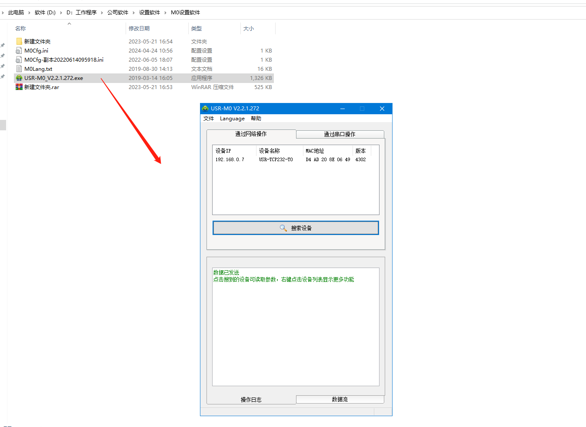Sort files by 修改日期 column header
Screen dimensions: 586x427
[x=139, y=29]
